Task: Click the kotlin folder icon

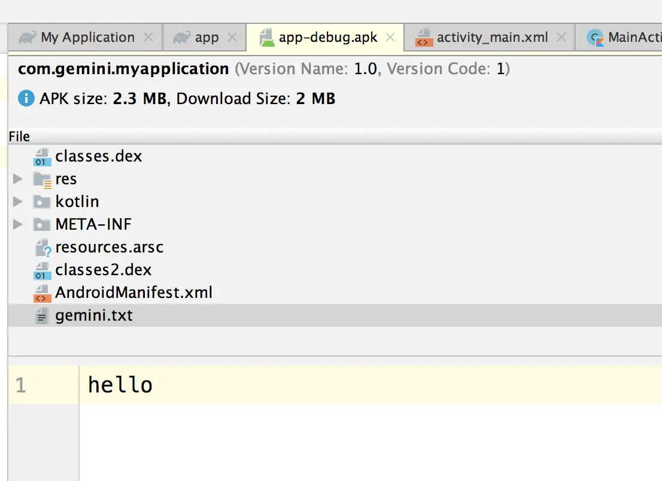Action: tap(42, 202)
